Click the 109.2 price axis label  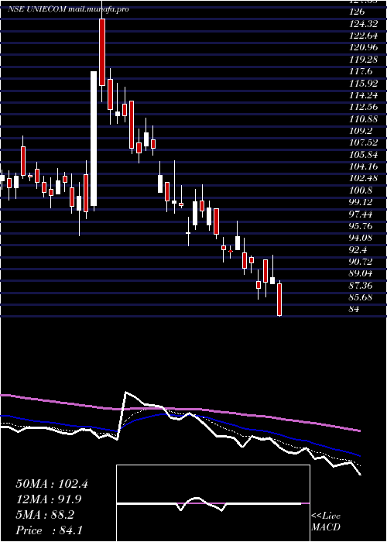coord(361,131)
